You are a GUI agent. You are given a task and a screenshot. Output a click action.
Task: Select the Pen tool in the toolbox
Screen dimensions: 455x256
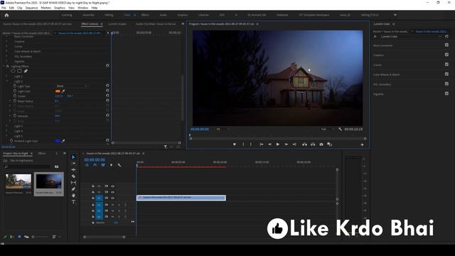73,189
